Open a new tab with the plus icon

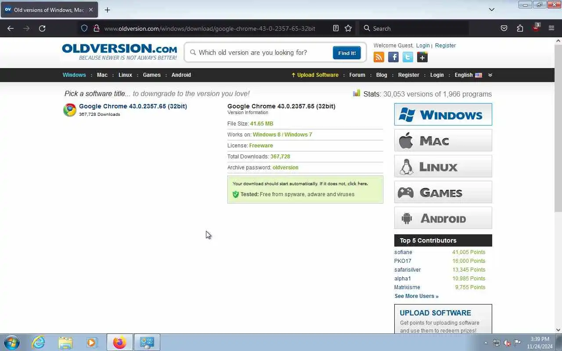coord(107,10)
